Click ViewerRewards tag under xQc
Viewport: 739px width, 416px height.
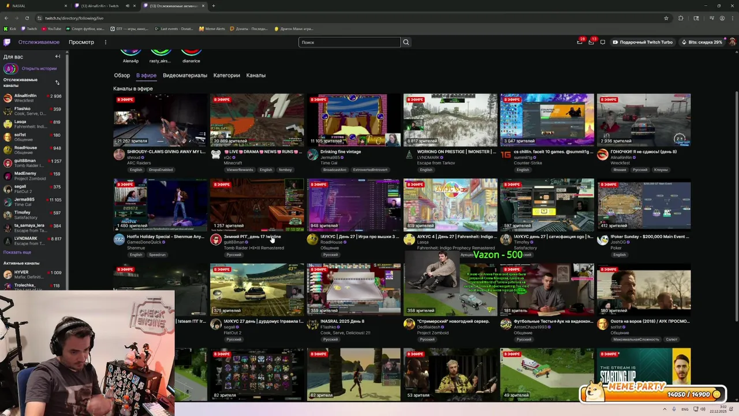(240, 170)
